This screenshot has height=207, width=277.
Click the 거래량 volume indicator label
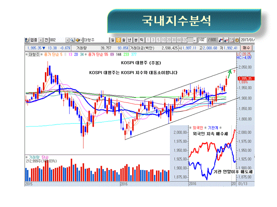(x=34, y=157)
